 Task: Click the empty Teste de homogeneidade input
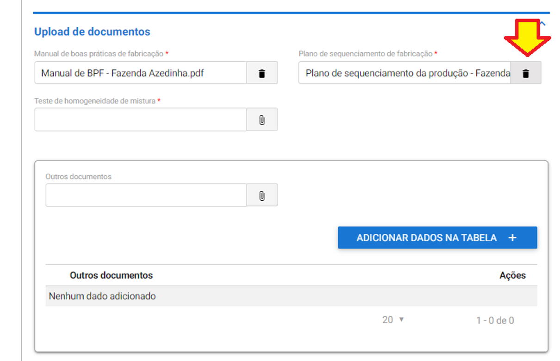point(140,120)
